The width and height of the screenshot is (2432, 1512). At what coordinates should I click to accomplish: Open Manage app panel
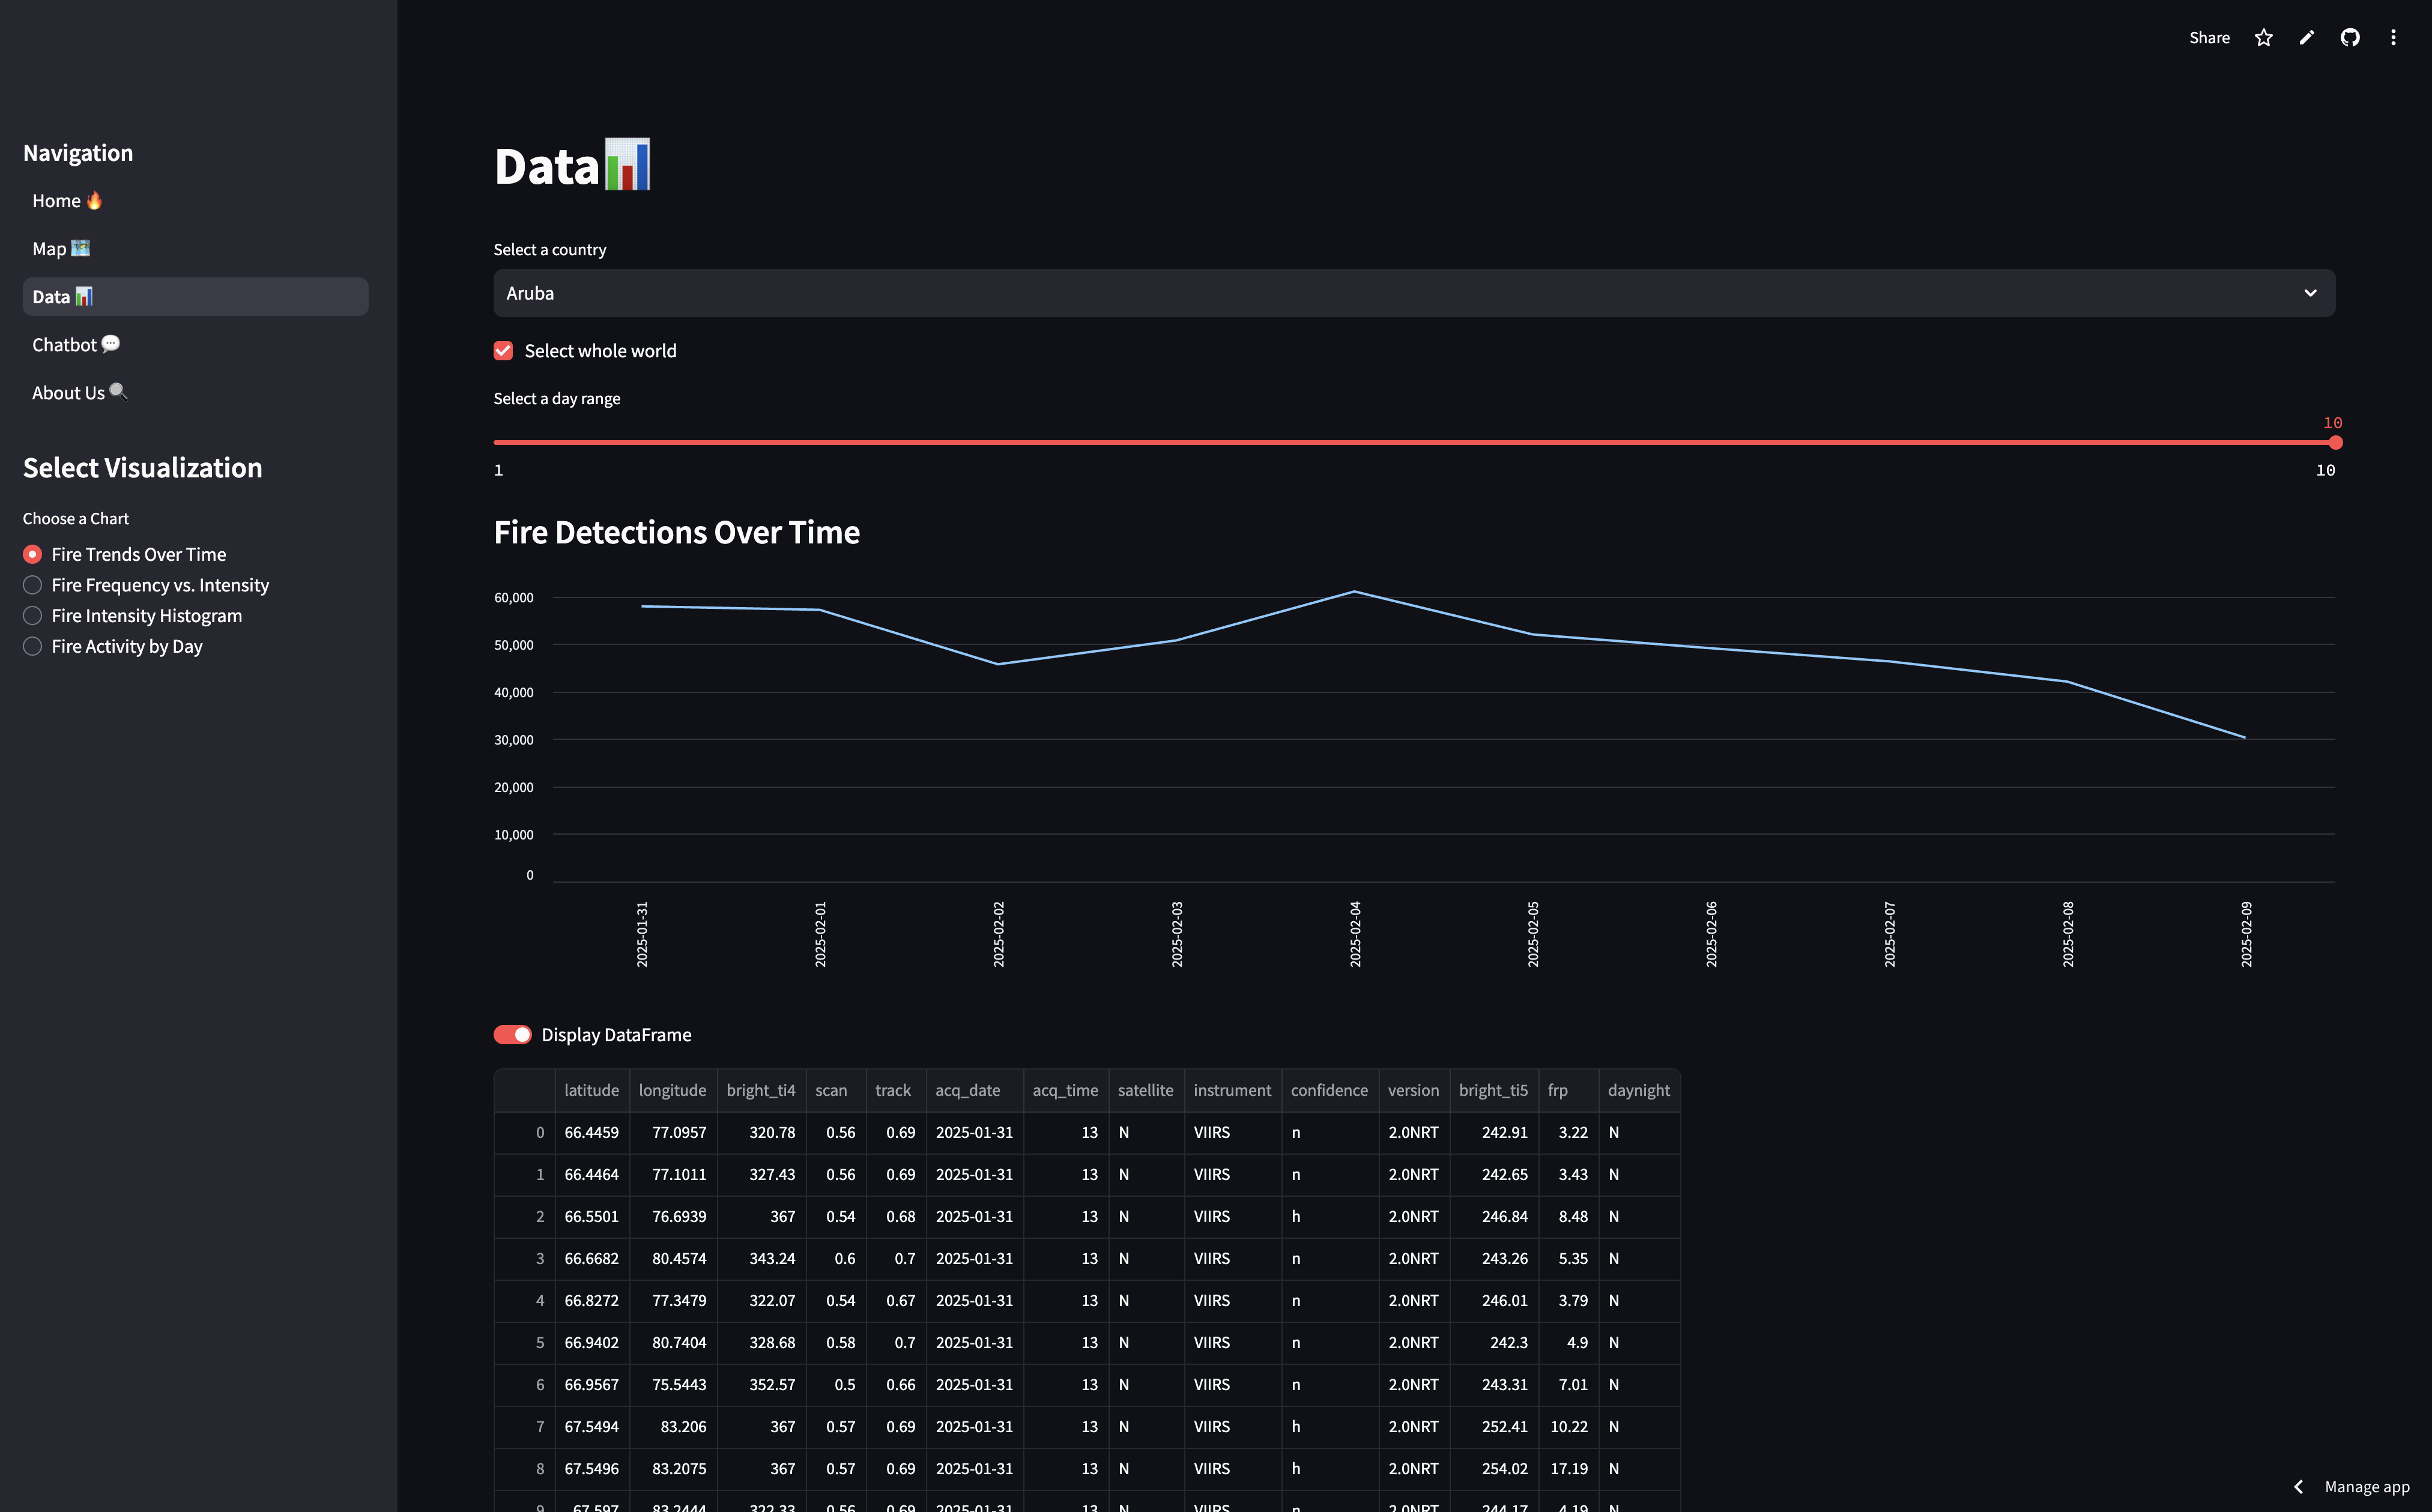[2366, 1486]
